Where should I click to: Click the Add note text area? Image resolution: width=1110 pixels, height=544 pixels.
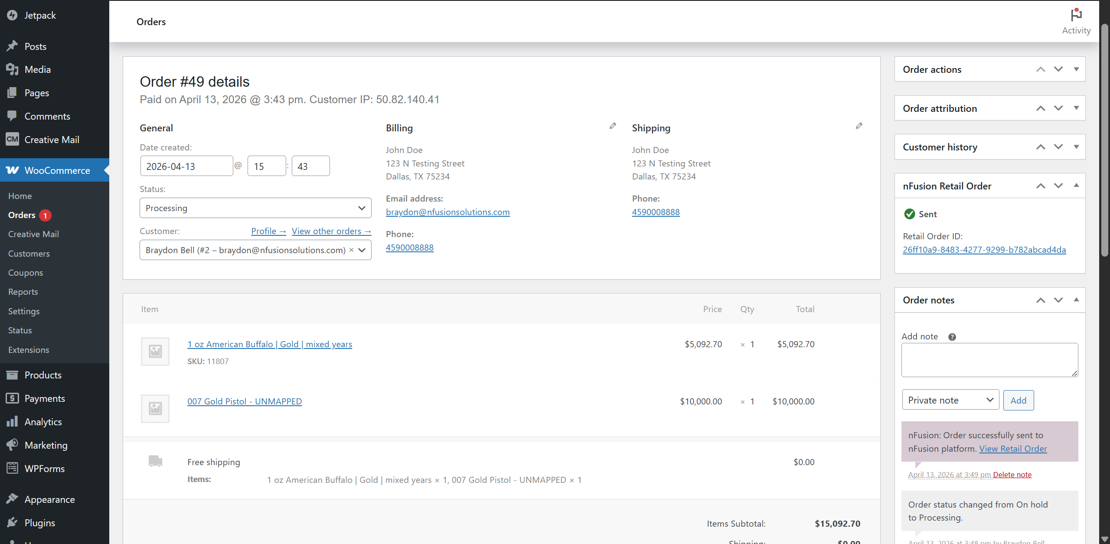pyautogui.click(x=989, y=360)
